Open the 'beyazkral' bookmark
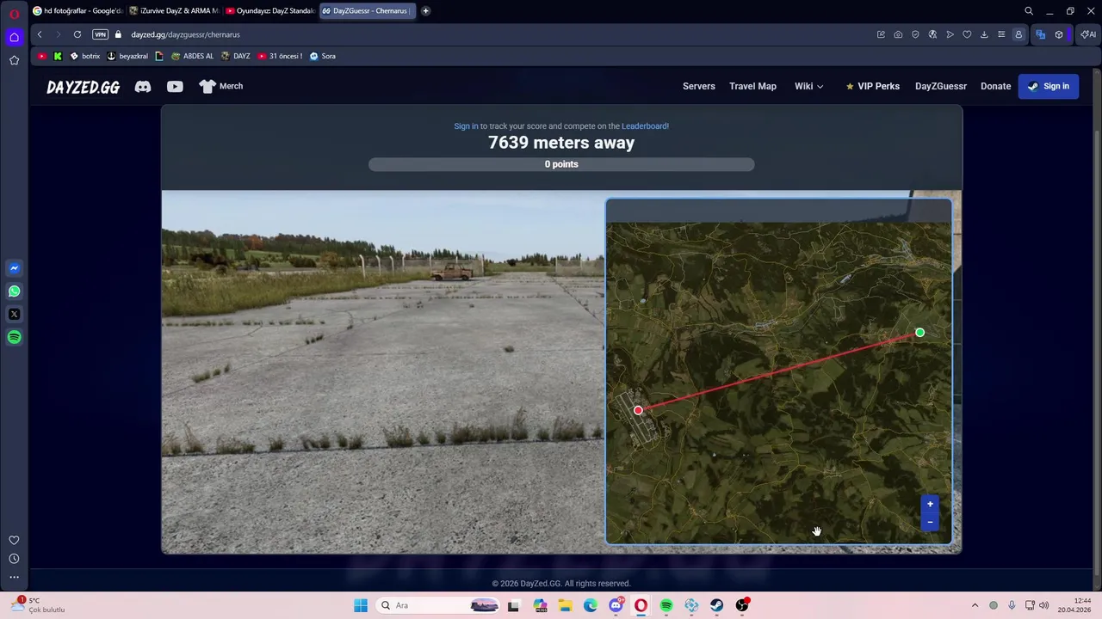 tap(127, 56)
